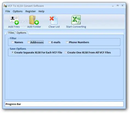Click the Save Options group label
Screen dimensions: 130x113
click(18, 49)
